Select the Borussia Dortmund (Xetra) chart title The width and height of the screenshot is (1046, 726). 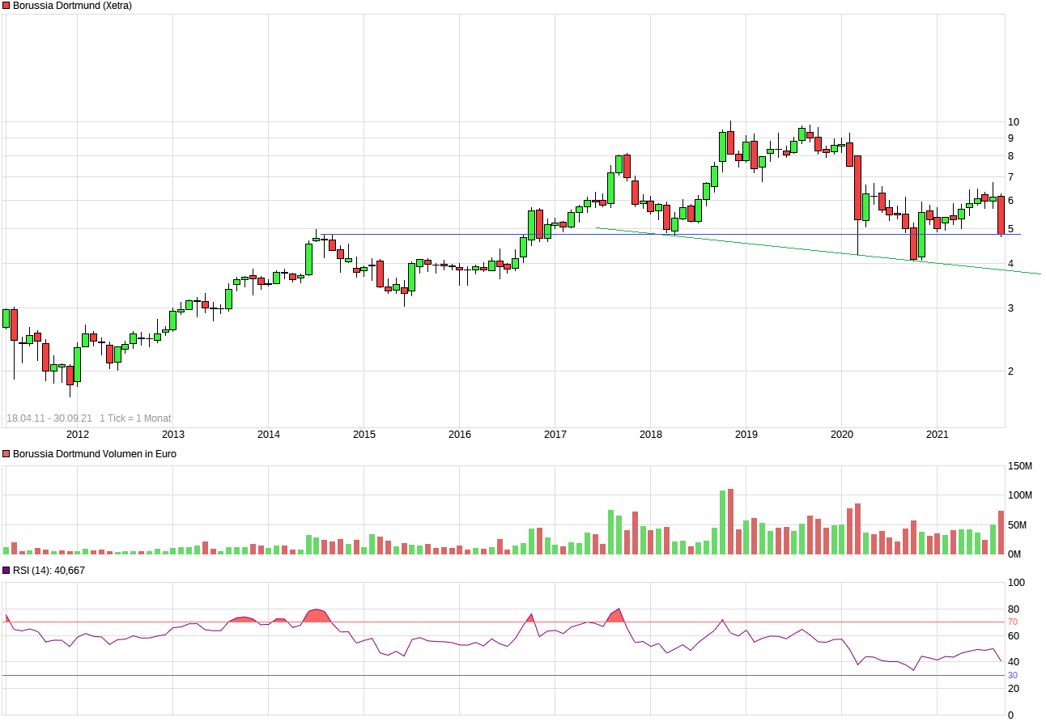tap(72, 6)
